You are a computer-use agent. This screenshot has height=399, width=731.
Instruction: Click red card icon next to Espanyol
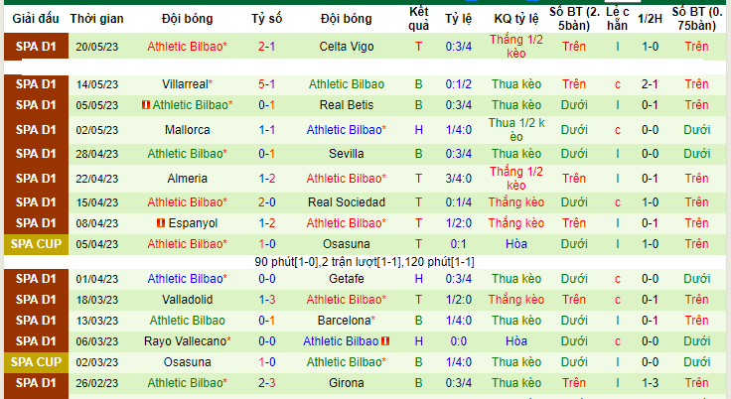161,223
